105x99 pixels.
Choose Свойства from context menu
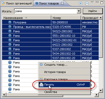tap(64, 92)
